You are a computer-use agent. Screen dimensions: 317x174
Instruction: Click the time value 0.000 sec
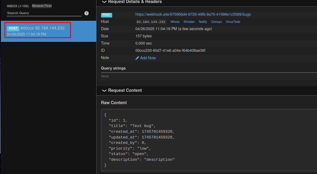click(144, 43)
